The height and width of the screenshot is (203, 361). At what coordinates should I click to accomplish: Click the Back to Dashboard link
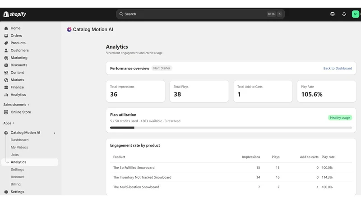[x=338, y=68]
